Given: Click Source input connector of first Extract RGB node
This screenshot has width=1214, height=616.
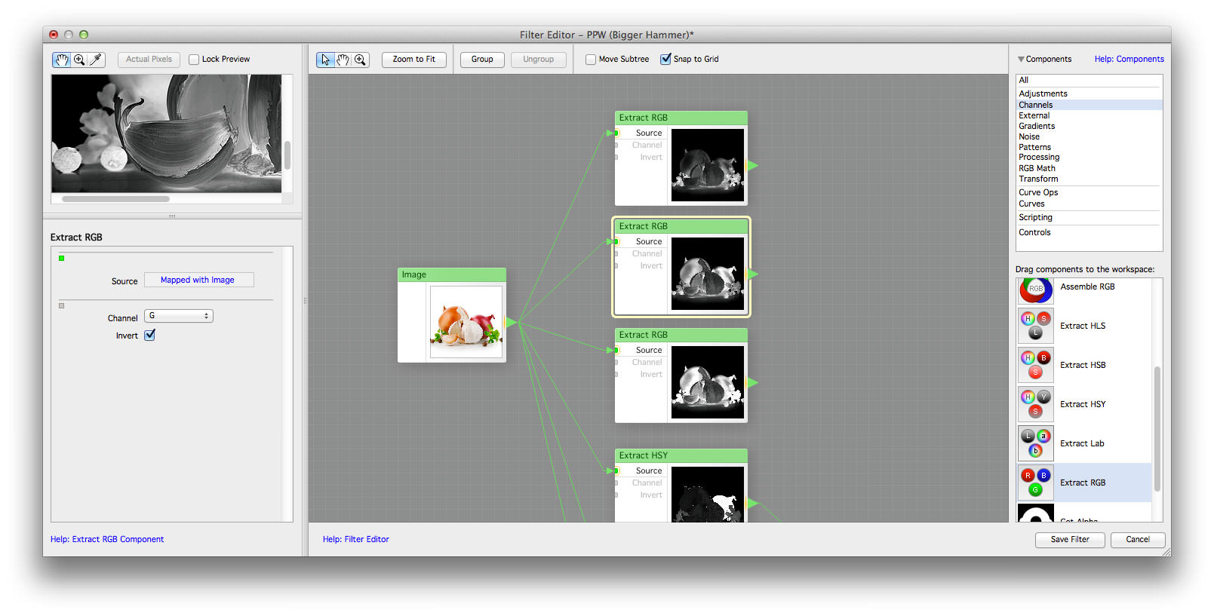Looking at the screenshot, I should point(616,133).
